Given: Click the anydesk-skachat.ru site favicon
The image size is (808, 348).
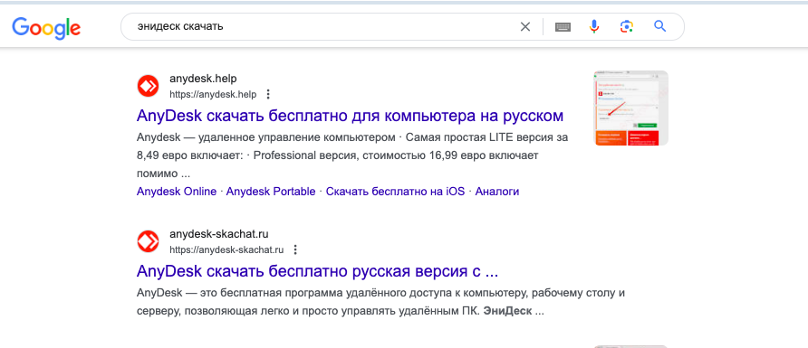Looking at the screenshot, I should 149,241.
